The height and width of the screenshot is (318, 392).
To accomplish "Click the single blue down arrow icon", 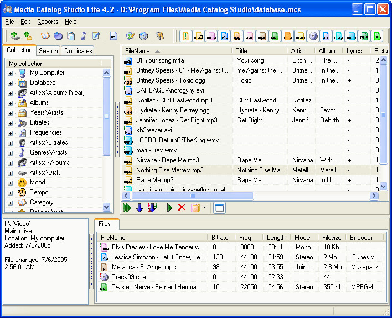I will [140, 208].
